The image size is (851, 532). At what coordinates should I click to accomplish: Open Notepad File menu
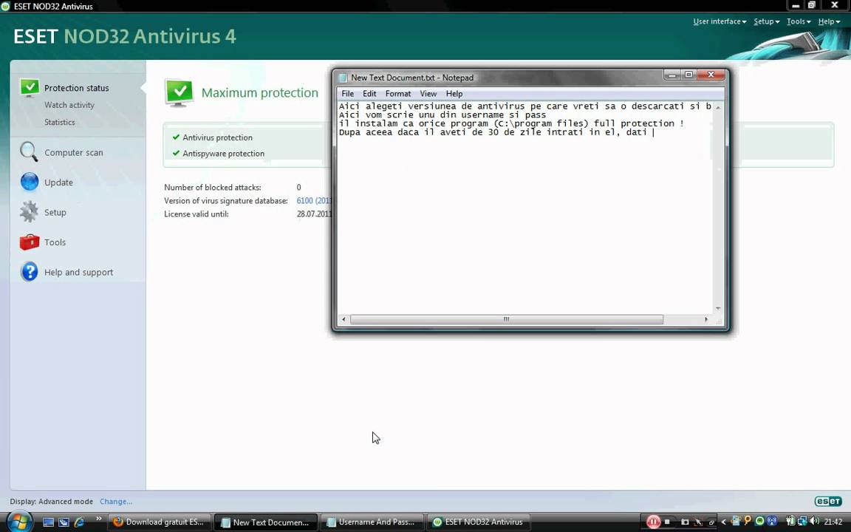[347, 93]
